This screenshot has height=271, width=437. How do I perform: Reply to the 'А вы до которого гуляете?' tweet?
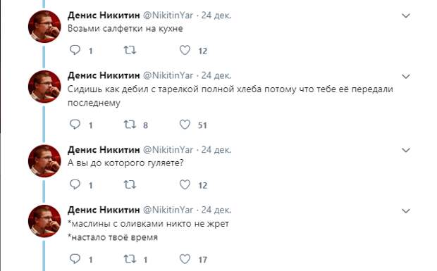coord(75,184)
